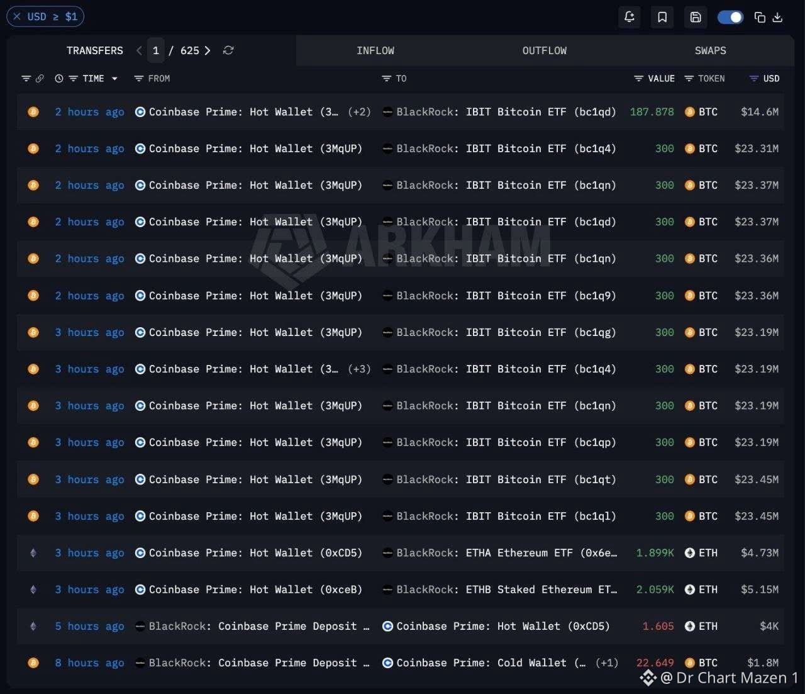Open BlackRock IBIT Bitcoin ETF (bc1ql) address
The width and height of the screenshot is (805, 694).
(506, 516)
